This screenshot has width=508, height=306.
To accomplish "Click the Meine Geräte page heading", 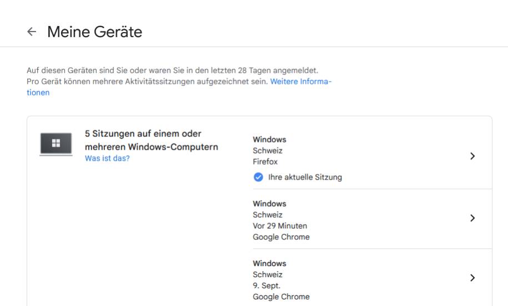I will (x=94, y=32).
